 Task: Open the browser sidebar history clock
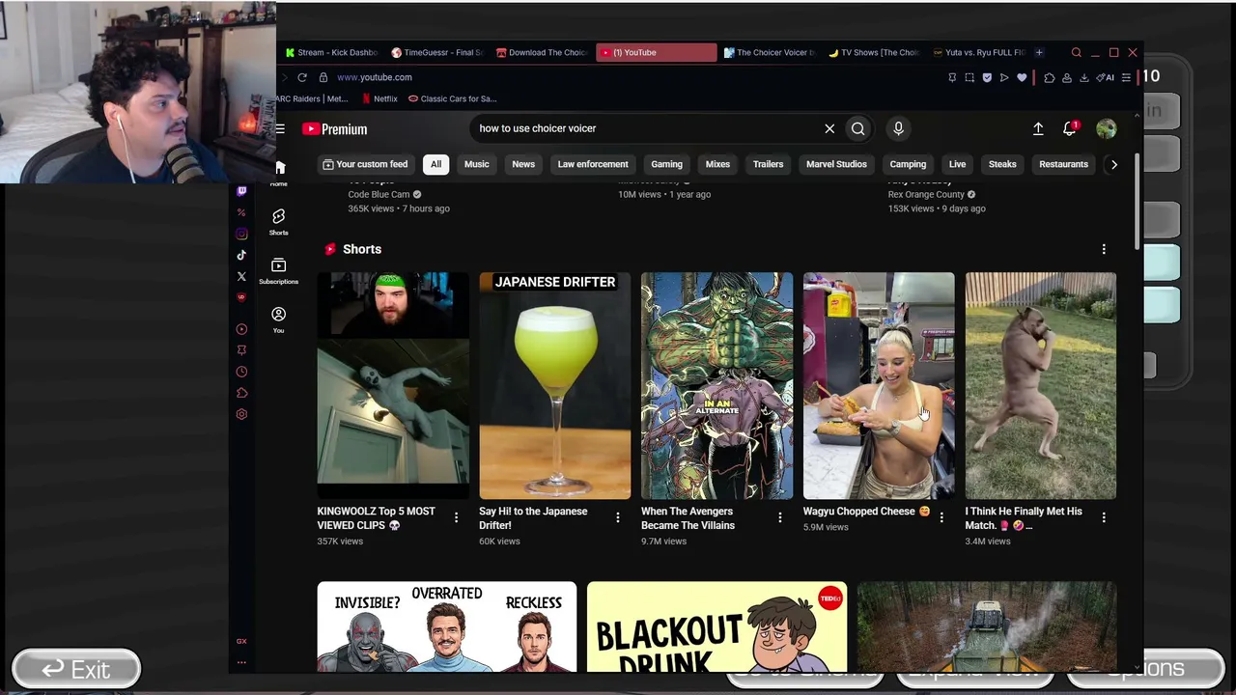(241, 372)
